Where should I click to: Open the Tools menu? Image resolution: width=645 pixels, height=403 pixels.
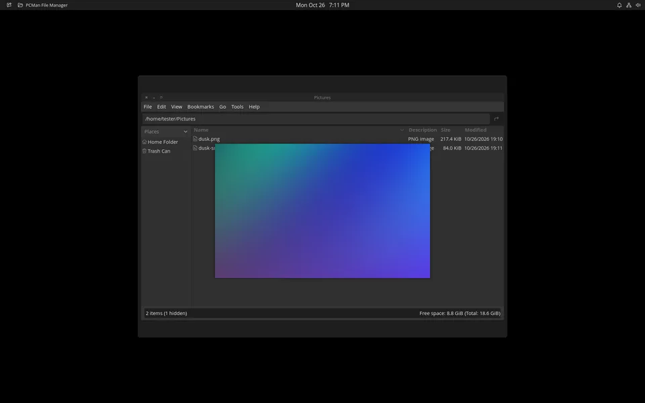pos(237,107)
